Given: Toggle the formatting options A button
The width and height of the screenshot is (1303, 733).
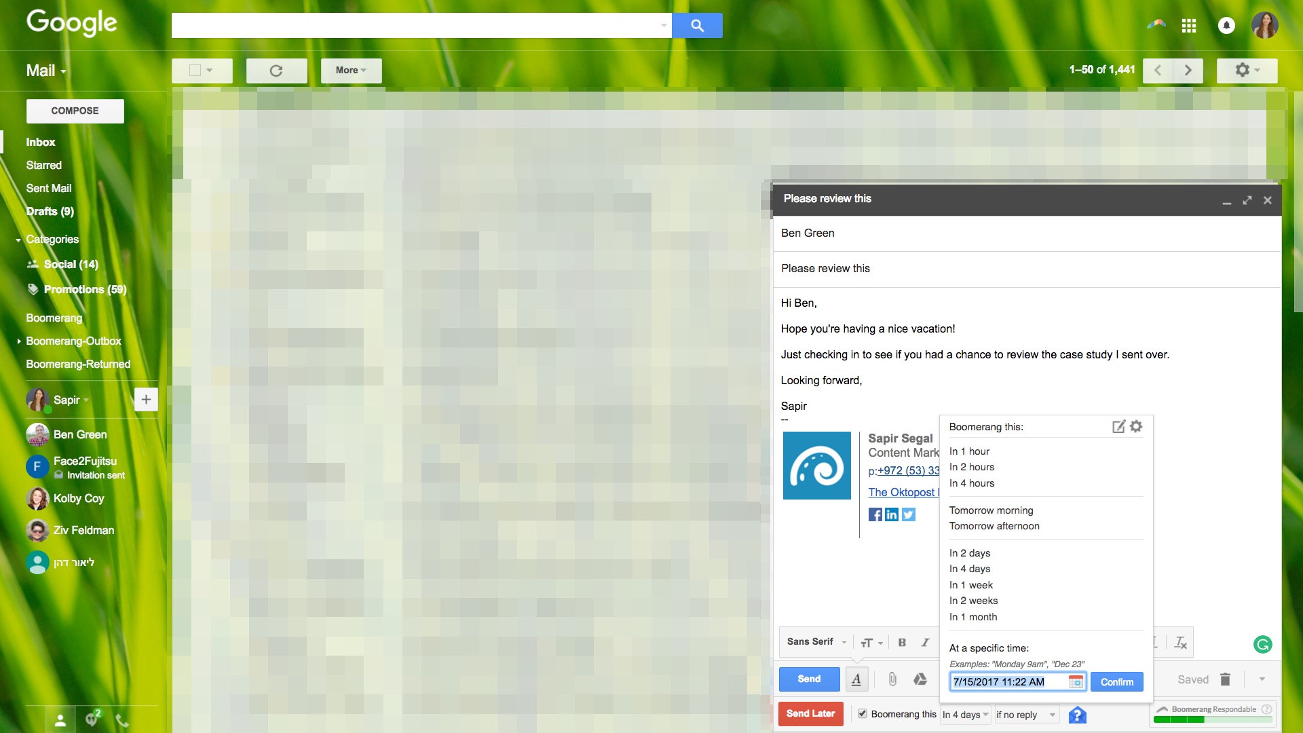Looking at the screenshot, I should click(x=856, y=679).
